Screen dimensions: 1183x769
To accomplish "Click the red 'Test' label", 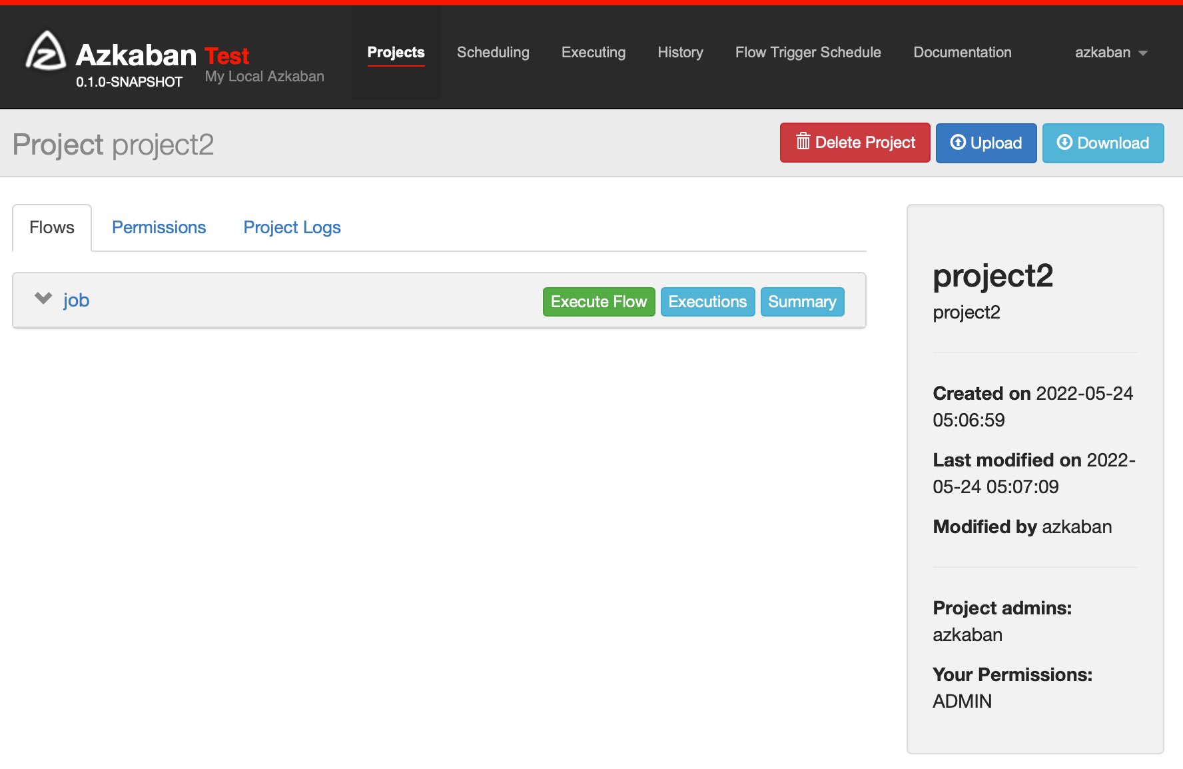I will click(x=226, y=55).
